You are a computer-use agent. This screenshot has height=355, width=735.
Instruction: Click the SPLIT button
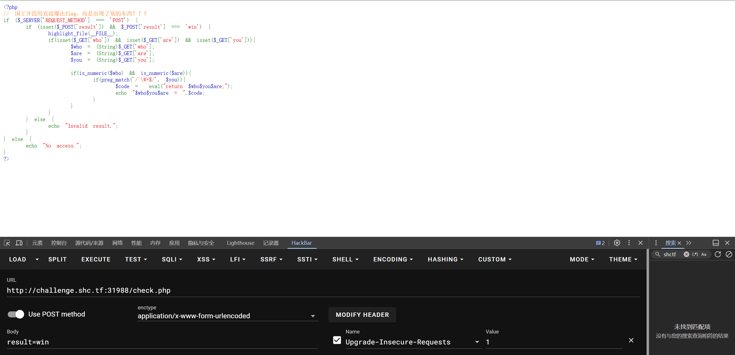pyautogui.click(x=57, y=259)
